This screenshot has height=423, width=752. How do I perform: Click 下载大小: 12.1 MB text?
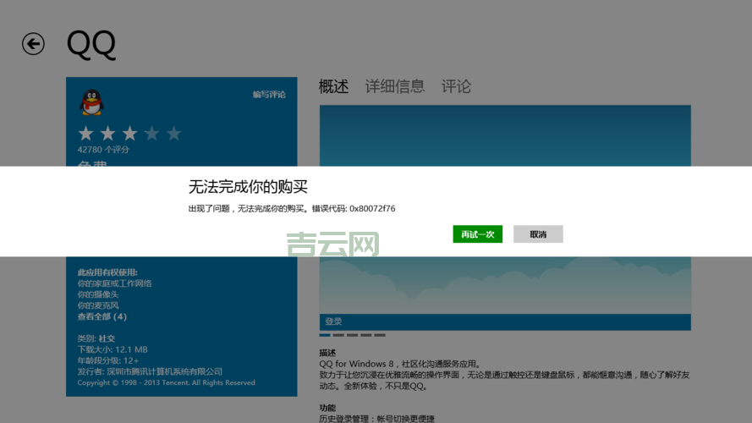click(113, 349)
